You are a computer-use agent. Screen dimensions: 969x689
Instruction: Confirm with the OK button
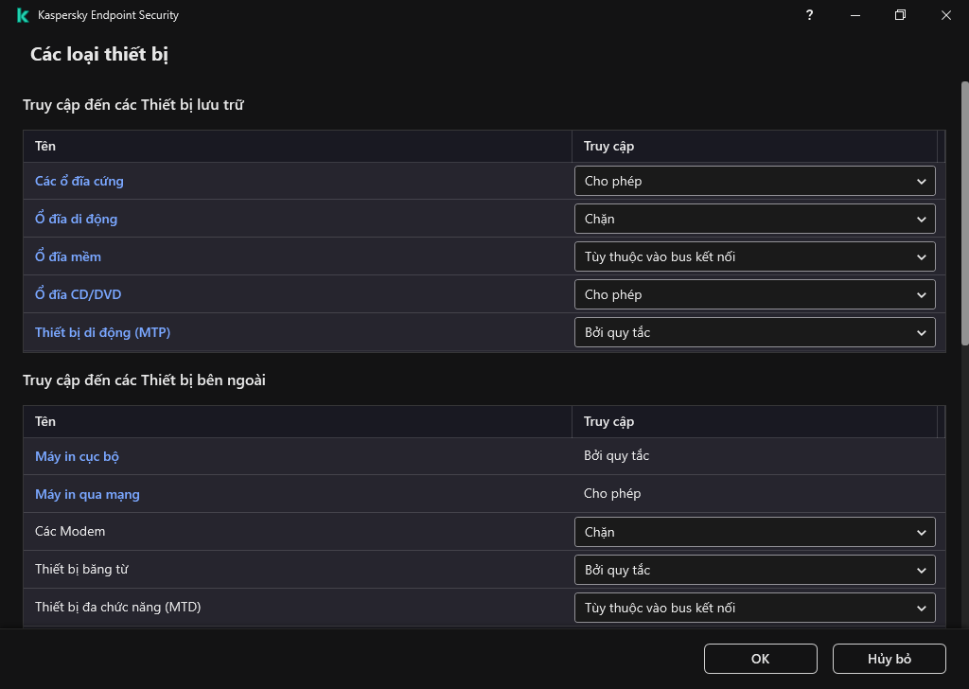coord(760,659)
